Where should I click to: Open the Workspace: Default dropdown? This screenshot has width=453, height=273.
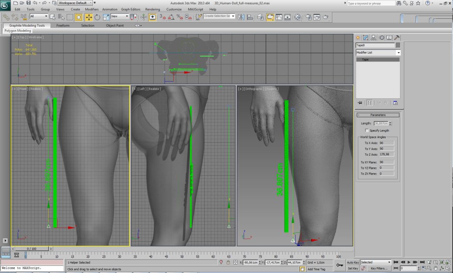coord(75,3)
